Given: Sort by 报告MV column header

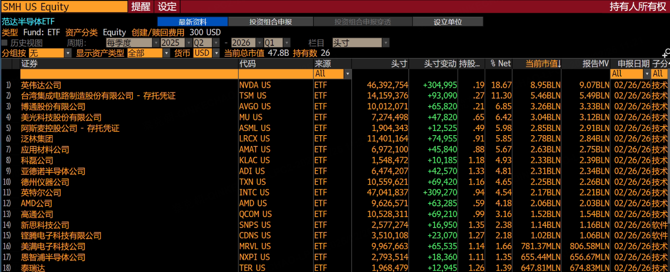Looking at the screenshot, I should click(x=595, y=64).
